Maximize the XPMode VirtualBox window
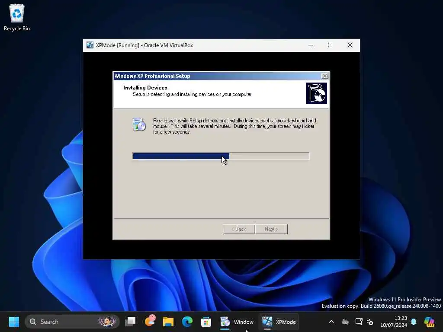 [x=330, y=45]
